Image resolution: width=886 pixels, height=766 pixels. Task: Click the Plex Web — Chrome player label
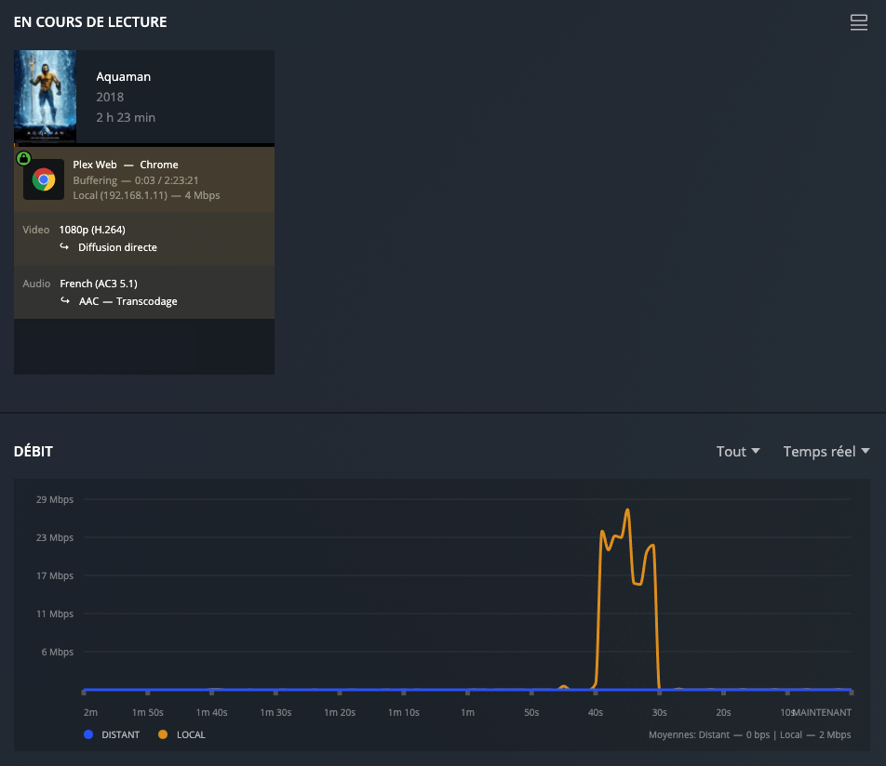click(125, 165)
